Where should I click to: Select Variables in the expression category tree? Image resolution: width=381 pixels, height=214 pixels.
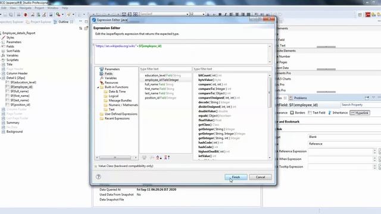(111, 78)
